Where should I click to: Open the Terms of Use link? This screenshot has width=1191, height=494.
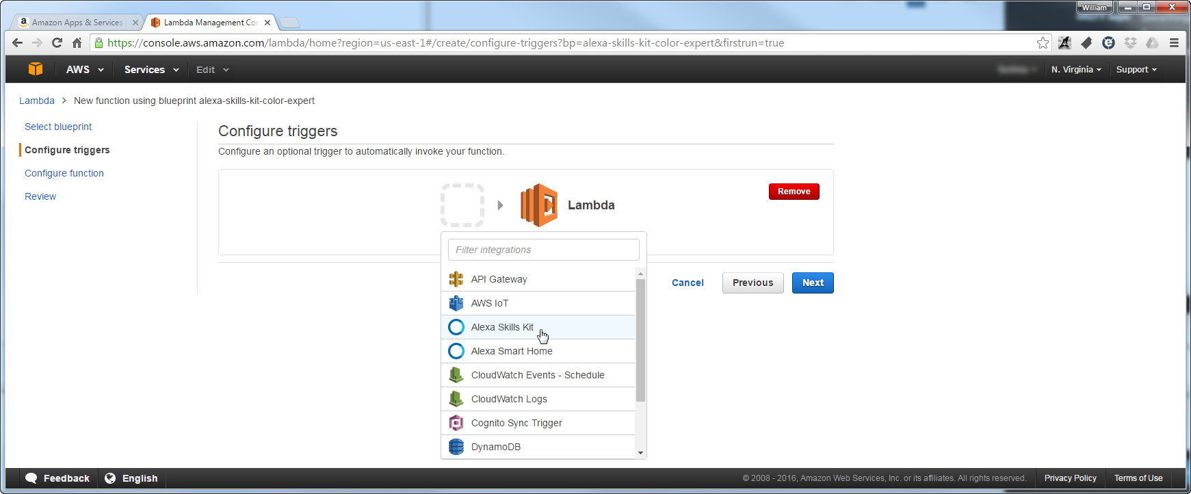(x=1138, y=478)
